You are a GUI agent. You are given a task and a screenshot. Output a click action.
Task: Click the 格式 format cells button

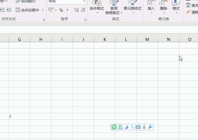click(176, 7)
